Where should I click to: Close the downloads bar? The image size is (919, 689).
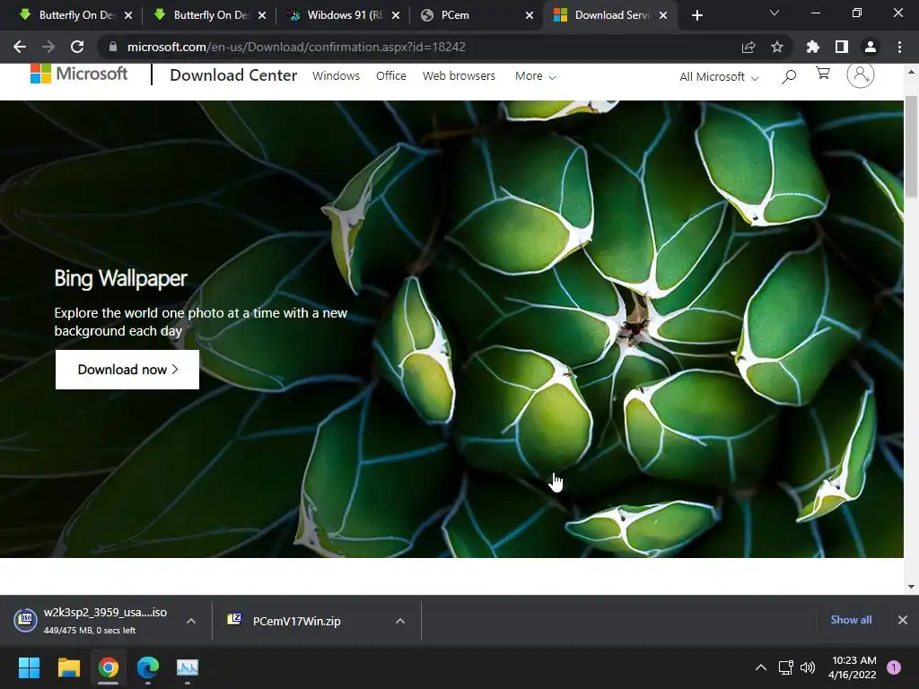pyautogui.click(x=903, y=620)
